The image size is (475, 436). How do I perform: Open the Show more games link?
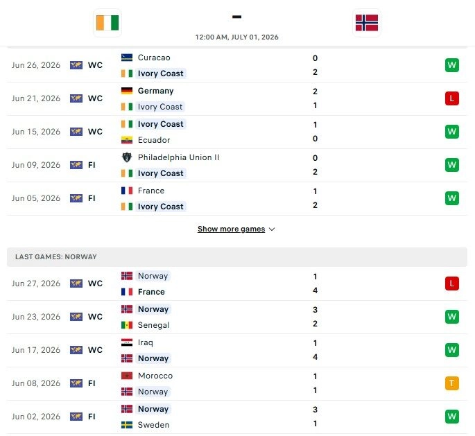click(231, 229)
